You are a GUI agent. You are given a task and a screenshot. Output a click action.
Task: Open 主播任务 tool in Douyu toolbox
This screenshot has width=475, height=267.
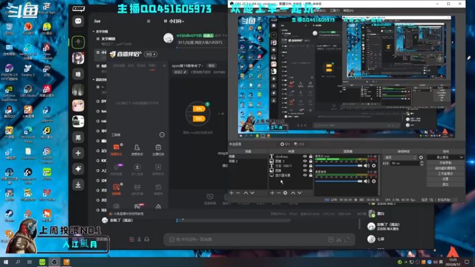tap(158, 150)
